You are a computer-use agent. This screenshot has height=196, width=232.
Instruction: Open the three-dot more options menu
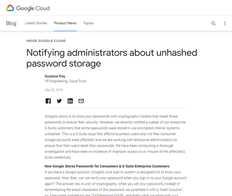coord(225,23)
